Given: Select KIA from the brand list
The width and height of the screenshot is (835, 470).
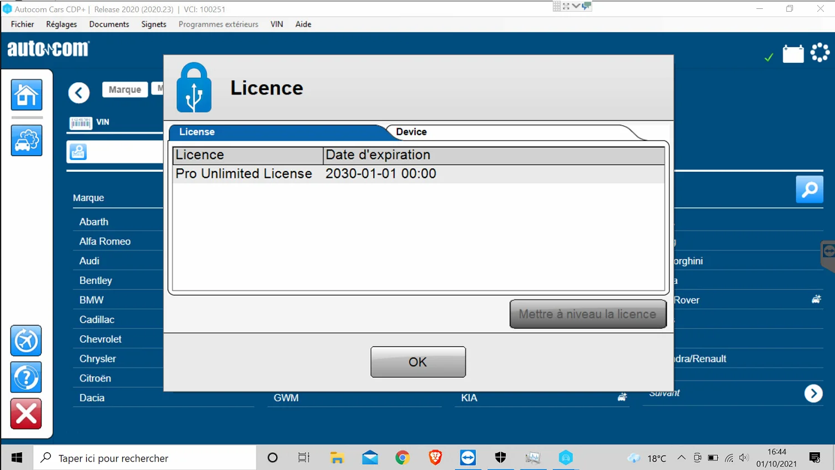Looking at the screenshot, I should 469,398.
